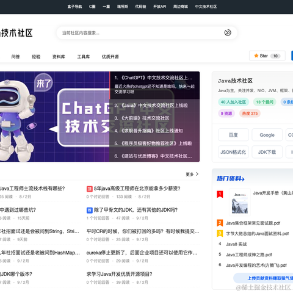This screenshot has width=293, height=293.
Task: Open Java集合框架常见面试题.pdf
Action: (253, 223)
